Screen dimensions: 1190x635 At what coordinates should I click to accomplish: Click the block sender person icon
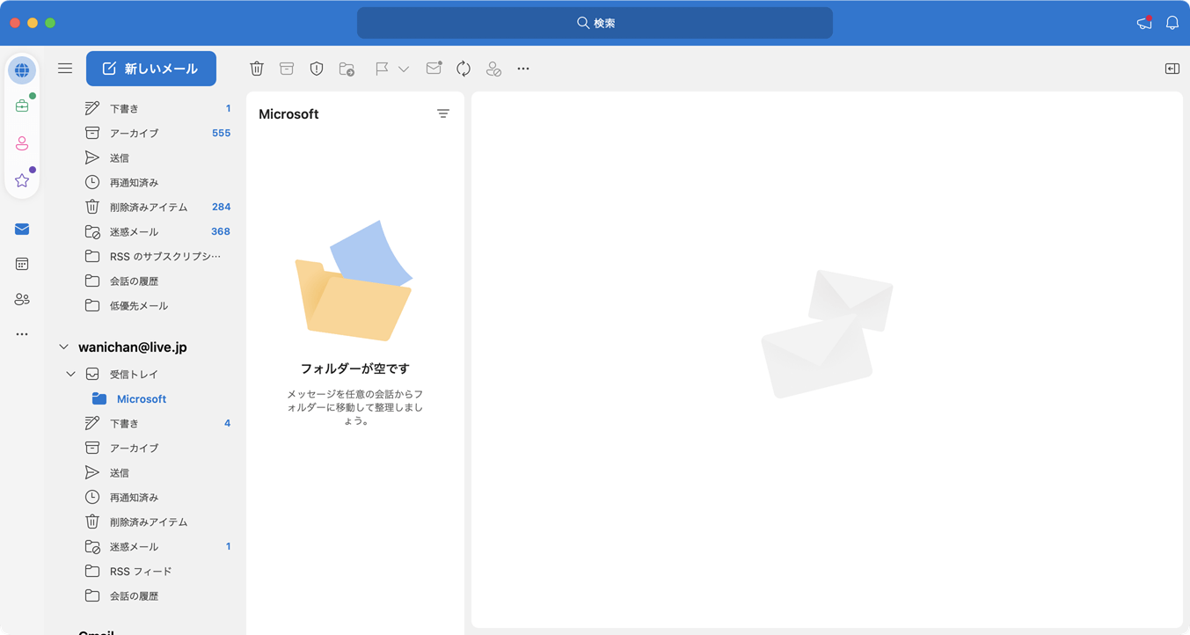pos(493,69)
